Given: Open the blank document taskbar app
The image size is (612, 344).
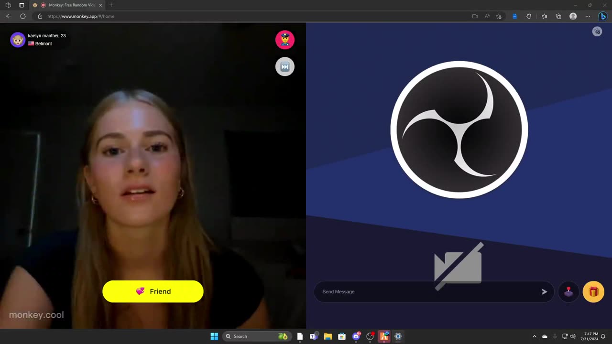Looking at the screenshot, I should [x=300, y=336].
